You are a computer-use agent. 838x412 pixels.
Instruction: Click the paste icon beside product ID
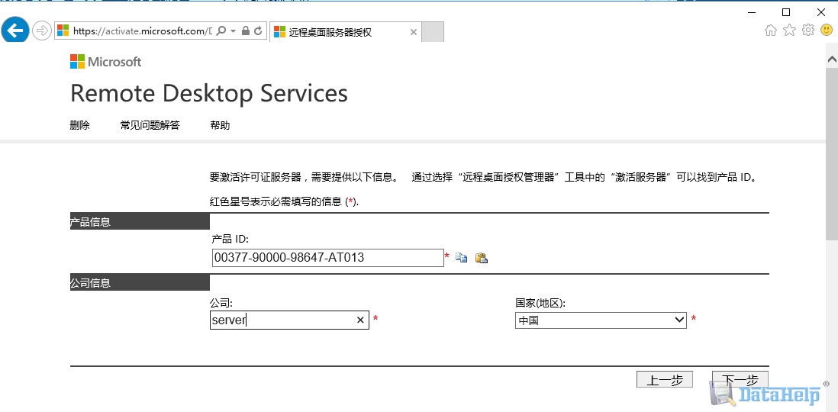click(482, 258)
